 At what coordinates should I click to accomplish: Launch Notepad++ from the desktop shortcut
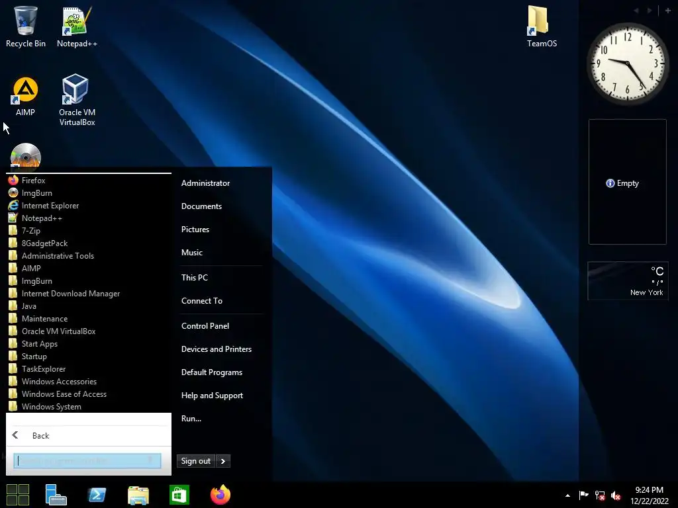click(77, 26)
